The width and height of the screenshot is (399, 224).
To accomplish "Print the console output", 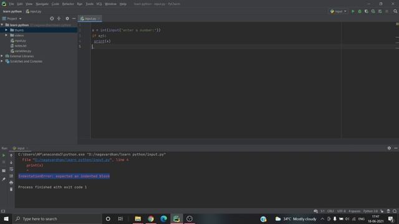I will tap(11, 182).
